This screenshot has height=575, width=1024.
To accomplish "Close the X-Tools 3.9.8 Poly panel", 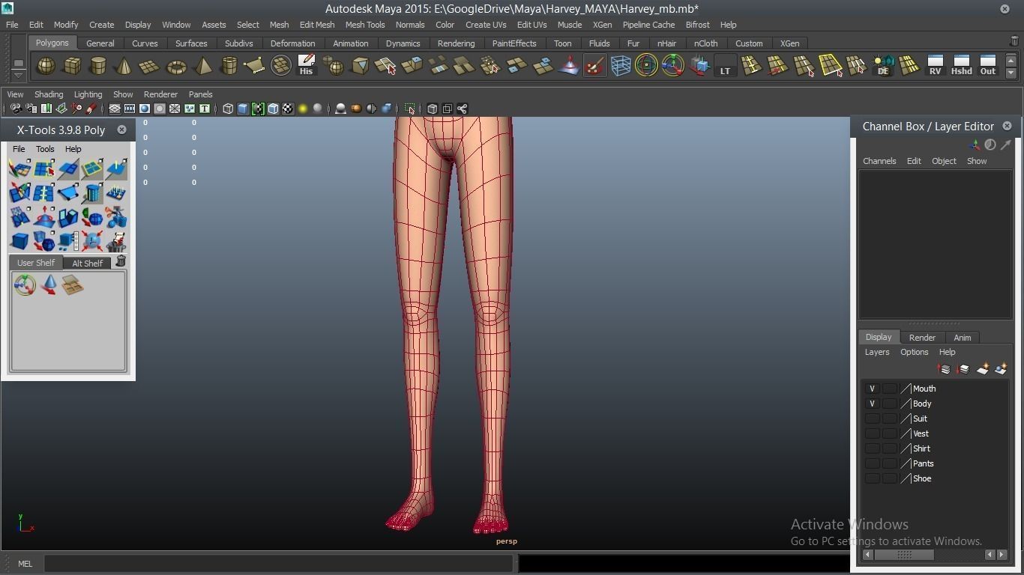I will coord(121,130).
